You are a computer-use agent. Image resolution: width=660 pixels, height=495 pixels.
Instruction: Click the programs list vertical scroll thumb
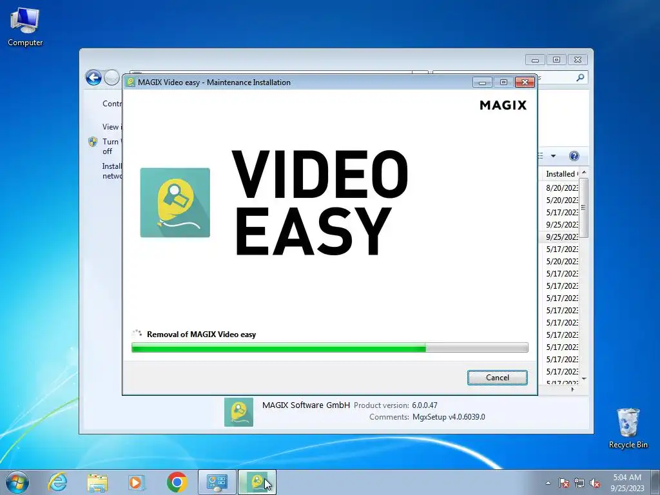pos(584,208)
